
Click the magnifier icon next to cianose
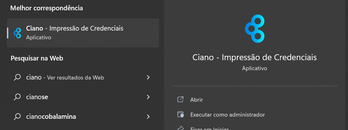click(17, 97)
